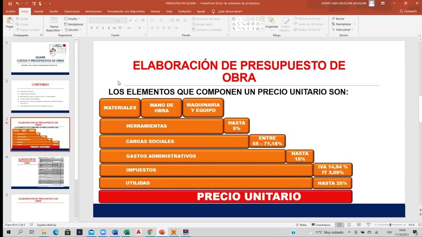
Task: Open the Windows Start menu
Action: 8,232
